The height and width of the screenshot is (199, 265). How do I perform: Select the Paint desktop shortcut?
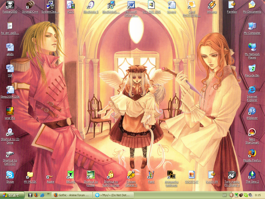pos(151,177)
